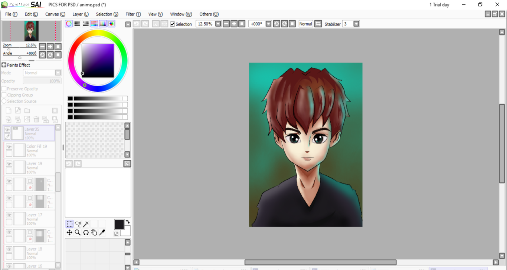Show the Color Wheel panel
Viewport: 507px width, 270px height.
69,24
